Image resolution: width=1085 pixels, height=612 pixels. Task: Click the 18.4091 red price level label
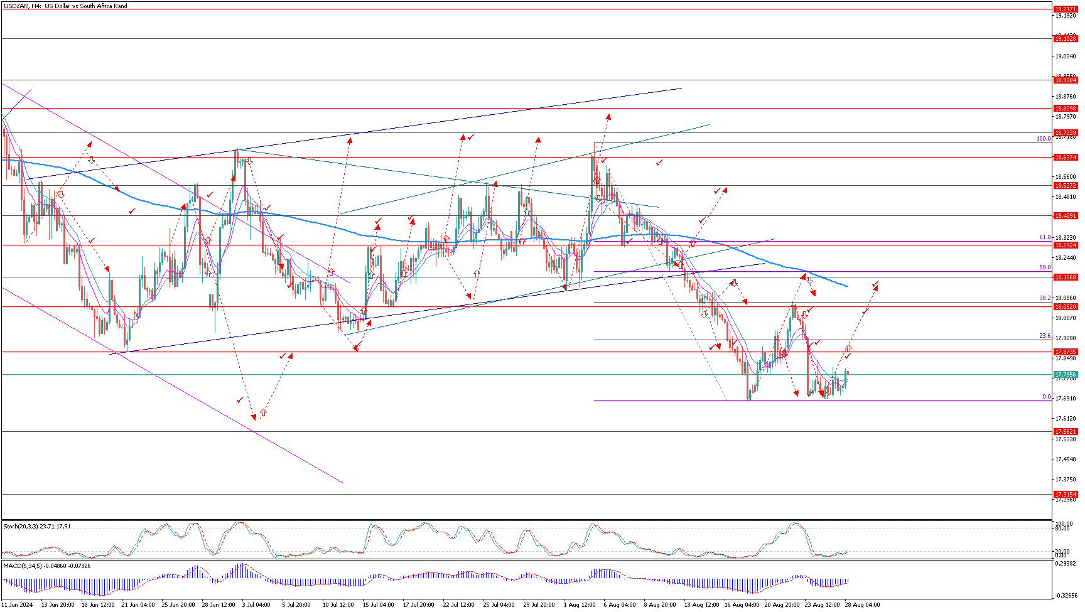click(x=1066, y=216)
